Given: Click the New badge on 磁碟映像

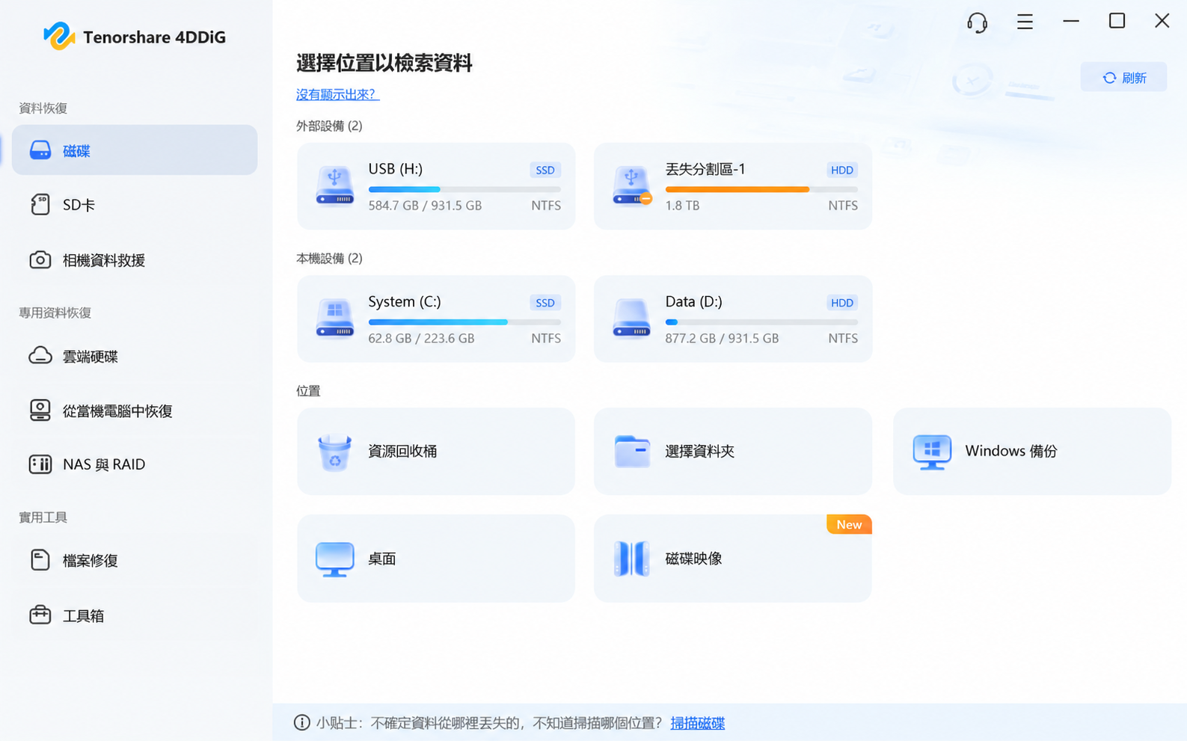Looking at the screenshot, I should click(x=849, y=524).
